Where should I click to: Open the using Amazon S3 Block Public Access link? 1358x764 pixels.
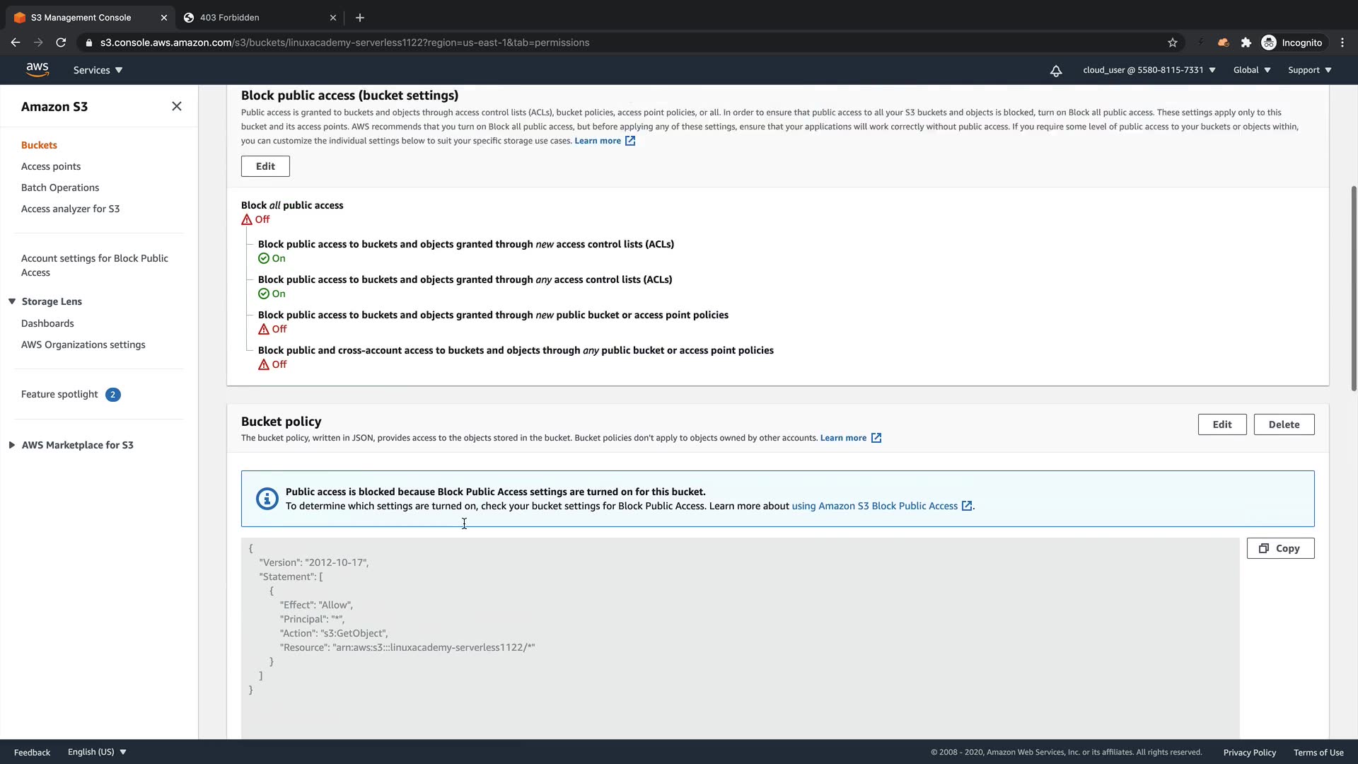click(x=874, y=506)
